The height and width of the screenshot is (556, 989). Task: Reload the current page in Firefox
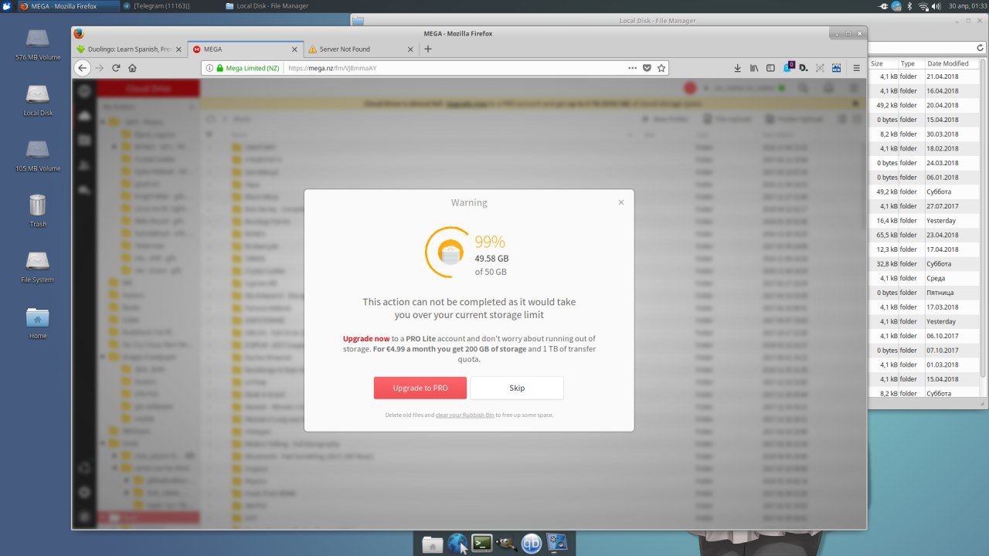pos(116,68)
